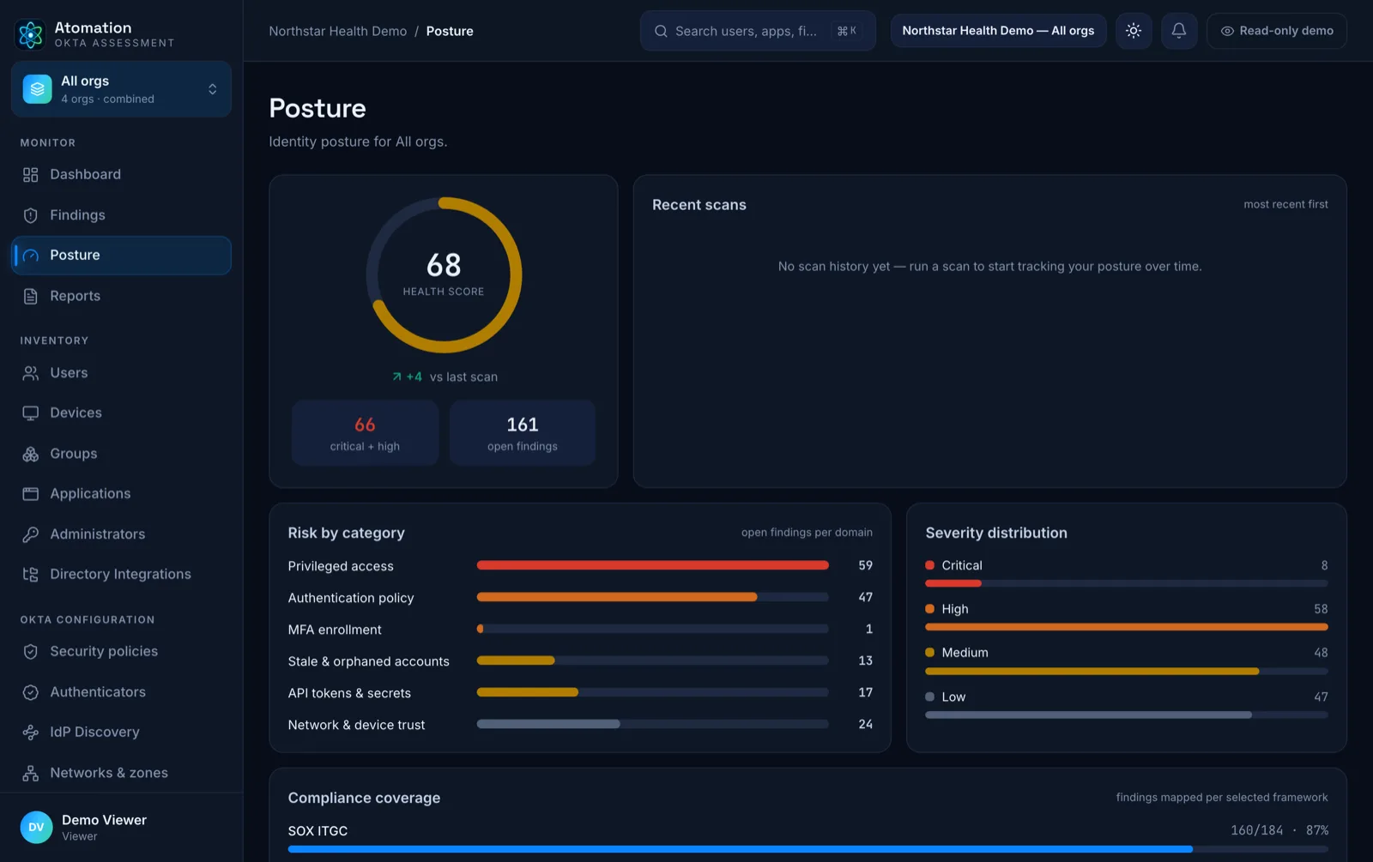Click the Security policies shield-check icon
This screenshot has width=1373, height=862.
pos(31,652)
